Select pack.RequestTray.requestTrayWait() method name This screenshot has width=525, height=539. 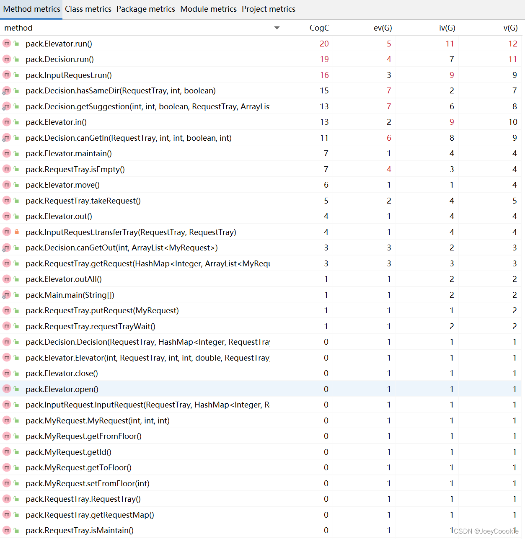[x=91, y=326]
